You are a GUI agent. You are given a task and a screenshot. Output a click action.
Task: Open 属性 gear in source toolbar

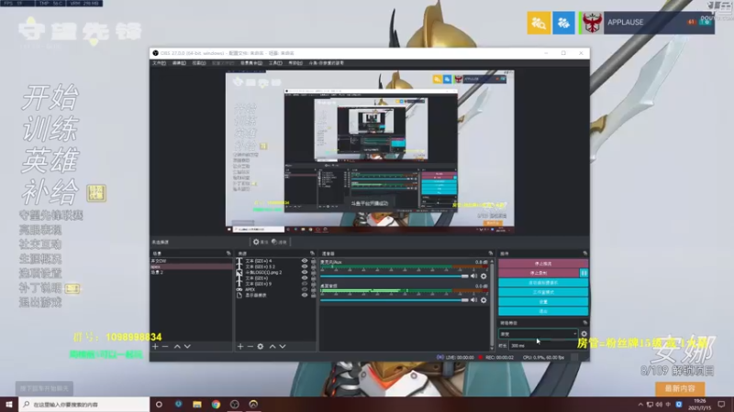tap(261, 242)
